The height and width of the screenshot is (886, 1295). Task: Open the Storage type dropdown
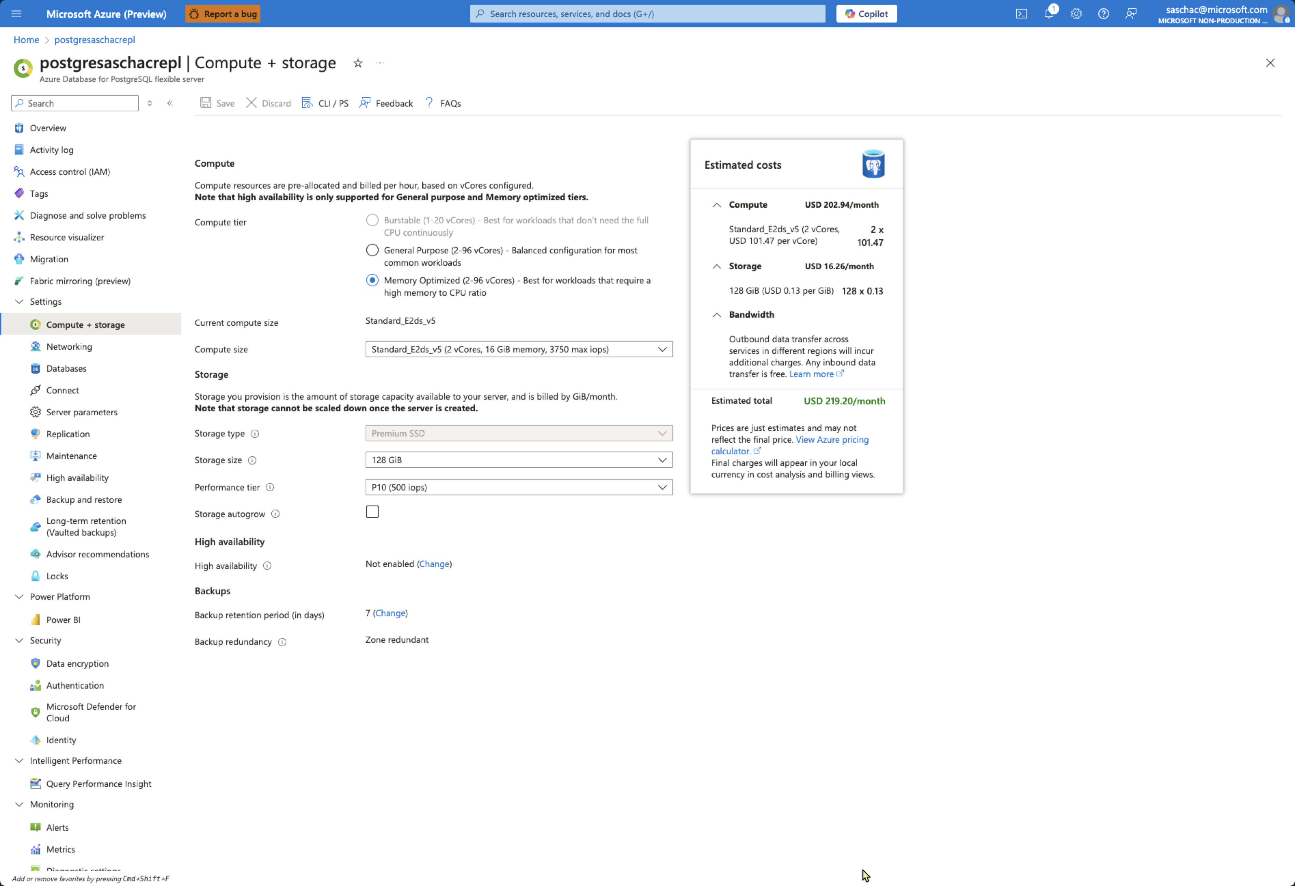coord(519,433)
